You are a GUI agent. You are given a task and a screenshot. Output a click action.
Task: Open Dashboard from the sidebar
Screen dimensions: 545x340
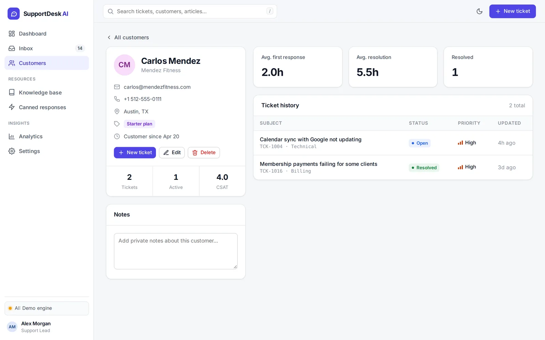coord(47,34)
